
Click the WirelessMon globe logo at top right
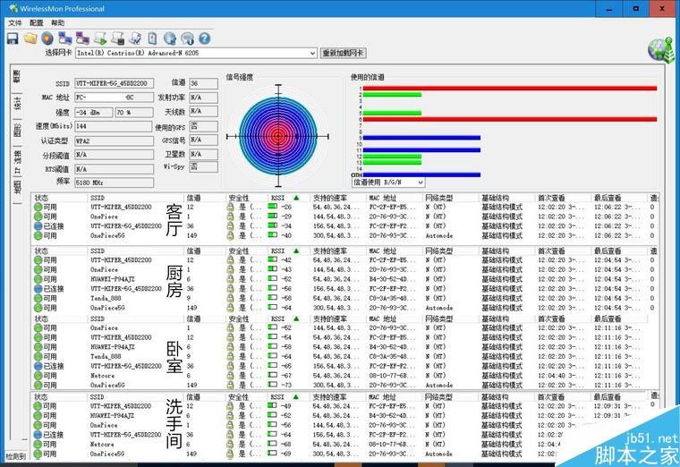661,50
